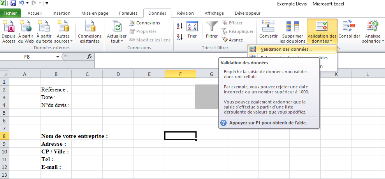Open Connexions existantes
The width and height of the screenshot is (385, 179).
tap(90, 32)
